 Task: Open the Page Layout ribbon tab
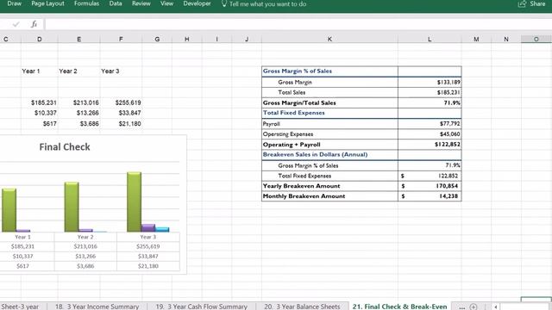click(48, 3)
